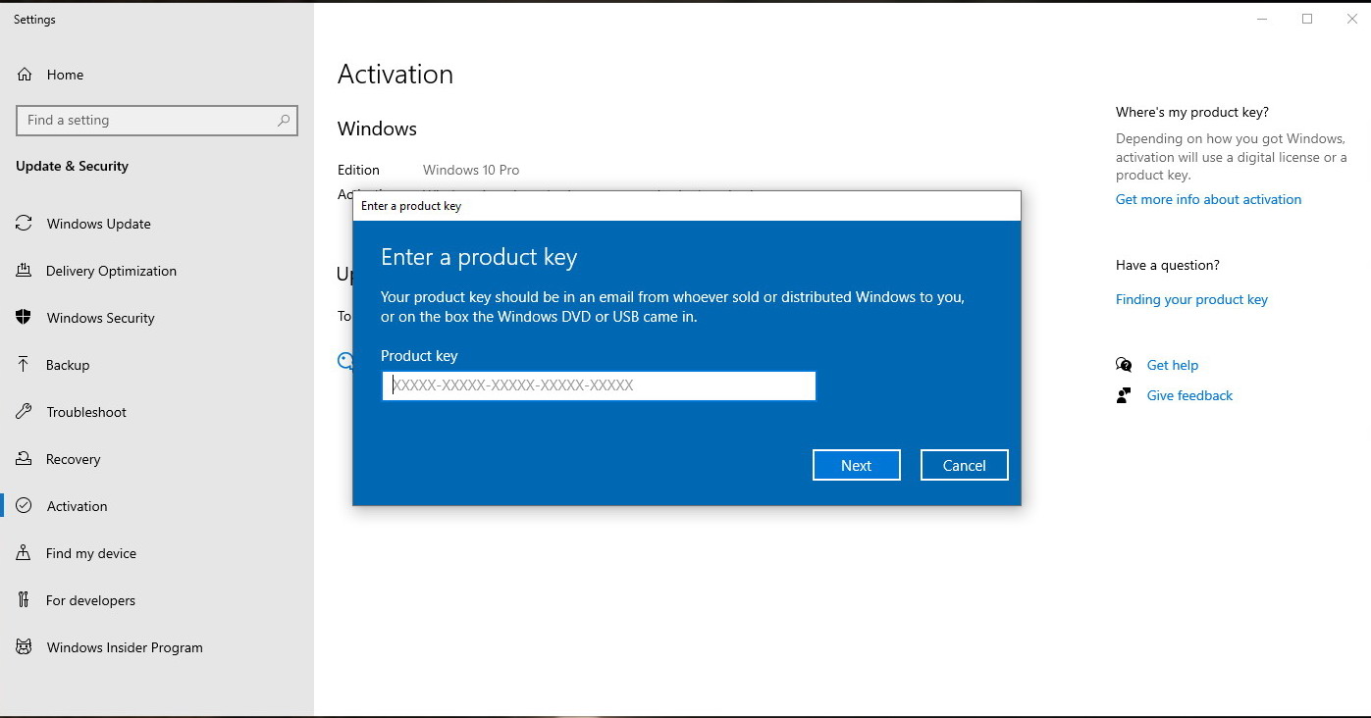Select Activation in the sidebar
The height and width of the screenshot is (718, 1371).
(x=157, y=506)
